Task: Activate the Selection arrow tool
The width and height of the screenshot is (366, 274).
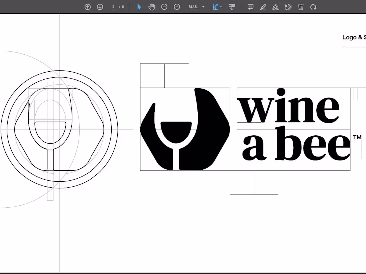Action: click(139, 7)
